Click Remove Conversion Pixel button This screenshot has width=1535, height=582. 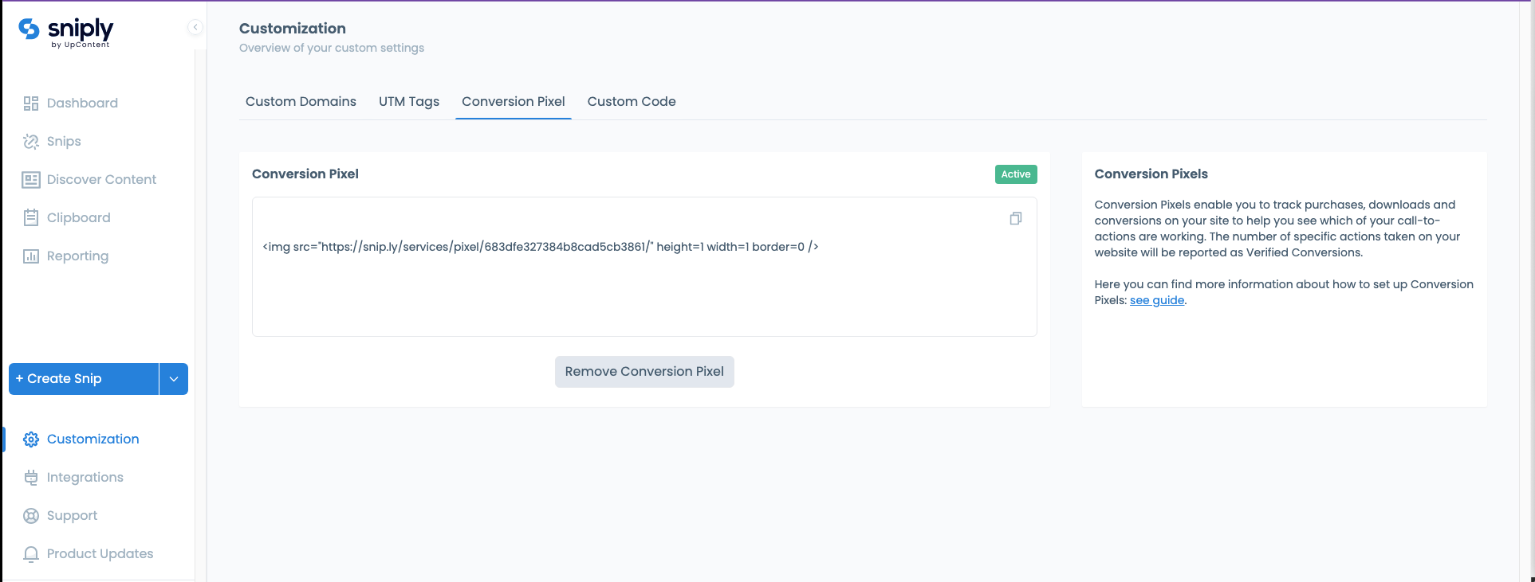[x=644, y=372]
